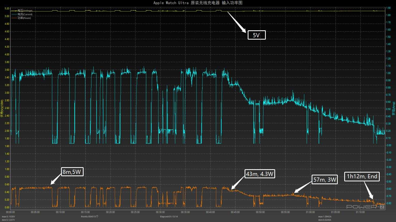Click the max:5.1538V voltage readout
The width and height of the screenshot is (396, 222).
click(8, 217)
